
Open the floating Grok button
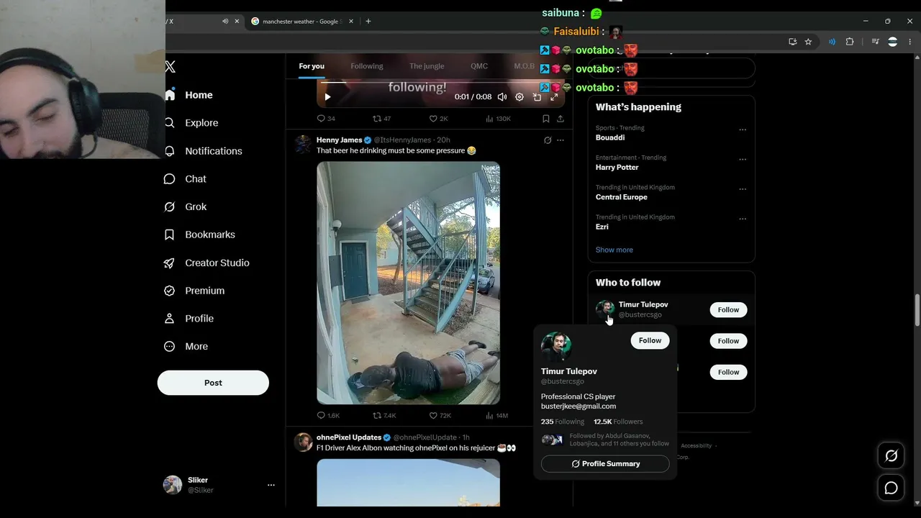click(891, 456)
